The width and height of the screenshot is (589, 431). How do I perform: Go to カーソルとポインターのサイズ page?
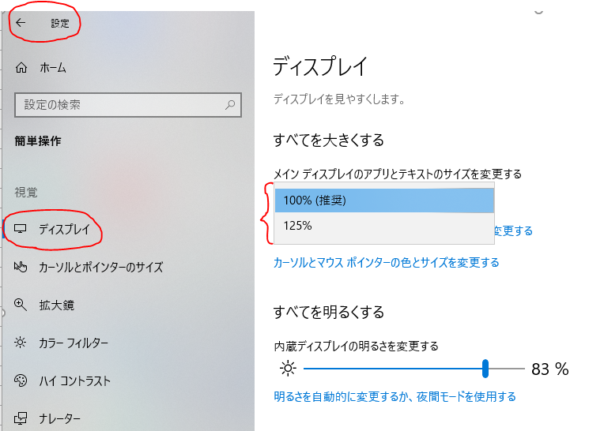(100, 267)
